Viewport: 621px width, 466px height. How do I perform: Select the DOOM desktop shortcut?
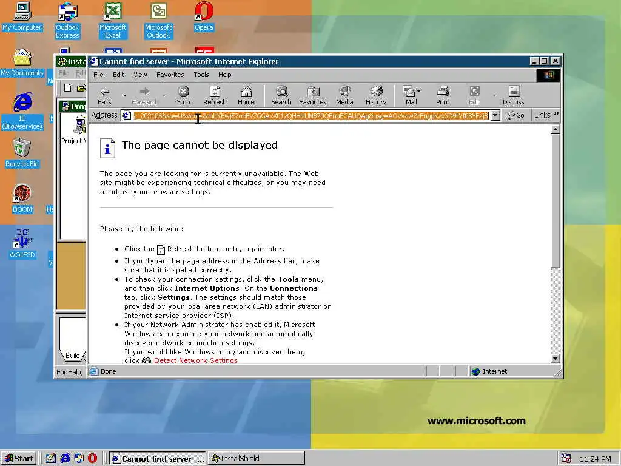coord(22,199)
